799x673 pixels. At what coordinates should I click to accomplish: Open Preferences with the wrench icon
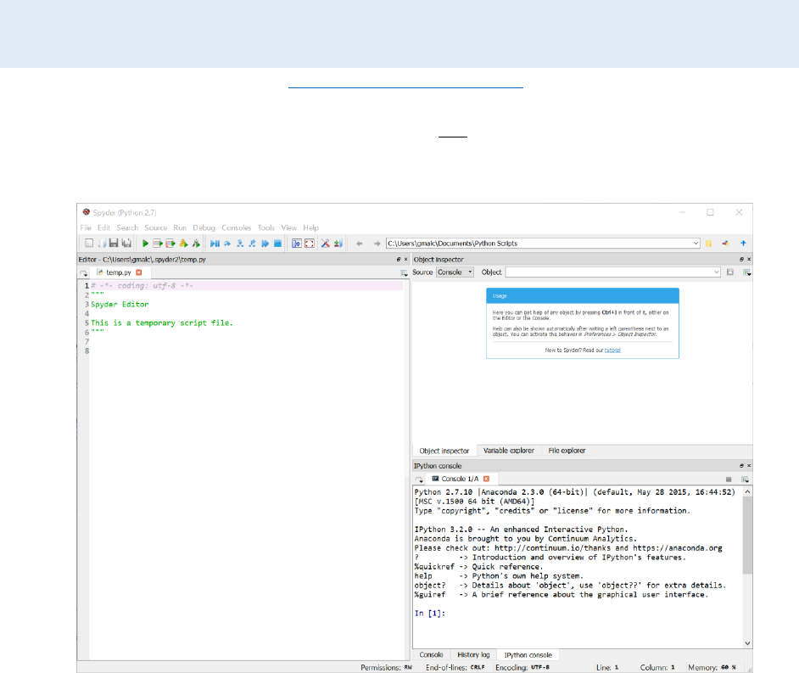(325, 244)
